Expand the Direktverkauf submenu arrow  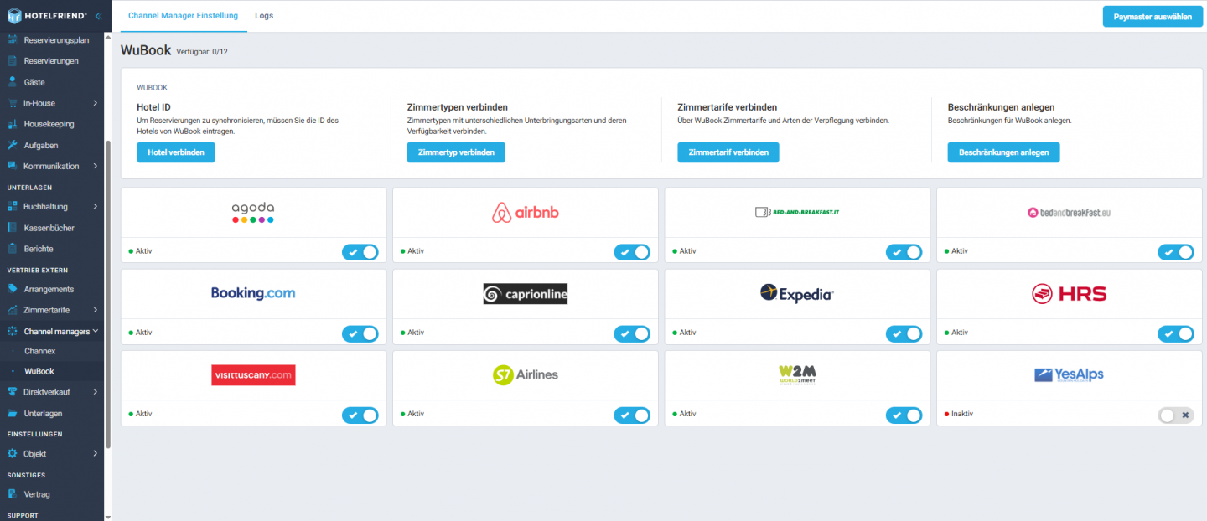95,391
